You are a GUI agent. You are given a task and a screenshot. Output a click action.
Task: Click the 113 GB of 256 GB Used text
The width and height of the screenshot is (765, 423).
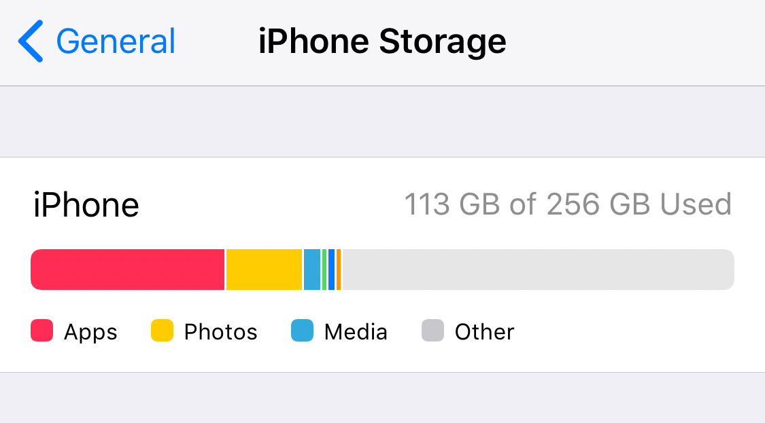coord(568,204)
